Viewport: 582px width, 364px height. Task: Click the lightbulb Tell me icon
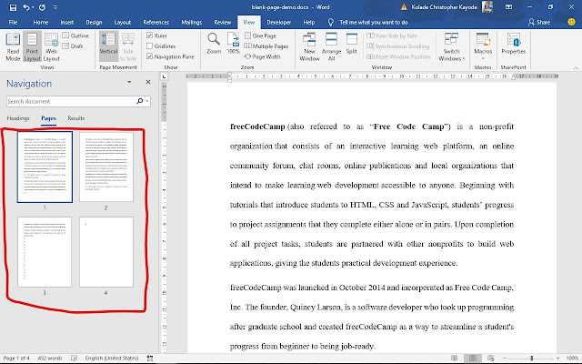pos(331,22)
